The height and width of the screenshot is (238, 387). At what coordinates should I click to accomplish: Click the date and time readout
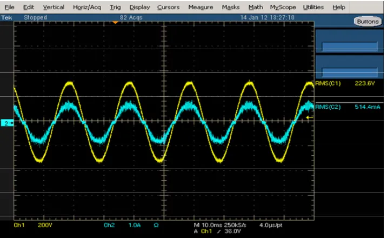[268, 17]
